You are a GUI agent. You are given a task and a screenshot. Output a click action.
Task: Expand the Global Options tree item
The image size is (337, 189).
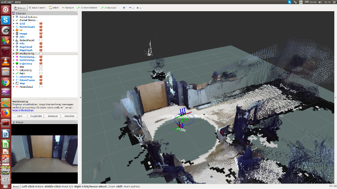[13, 17]
